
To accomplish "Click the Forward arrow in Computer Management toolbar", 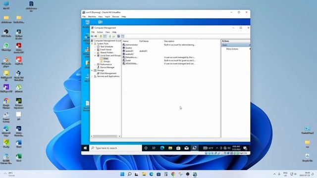I will (x=96, y=36).
